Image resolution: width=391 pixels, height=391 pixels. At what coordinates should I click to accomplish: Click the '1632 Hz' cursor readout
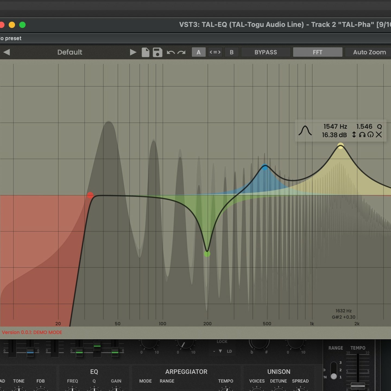pos(343,311)
